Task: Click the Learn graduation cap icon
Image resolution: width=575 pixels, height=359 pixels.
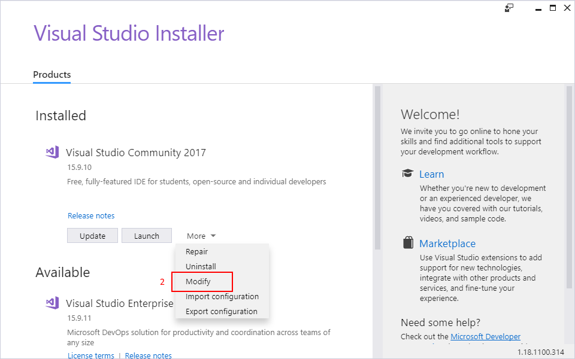Action: pos(407,174)
